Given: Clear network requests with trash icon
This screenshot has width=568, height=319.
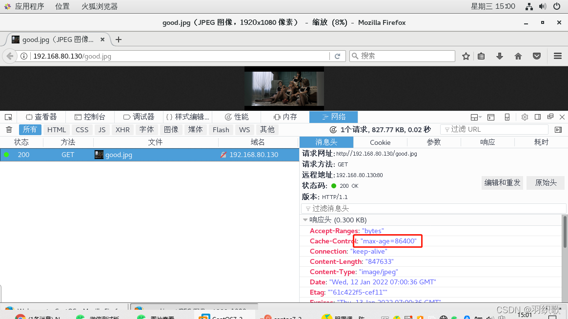Looking at the screenshot, I should (x=9, y=130).
